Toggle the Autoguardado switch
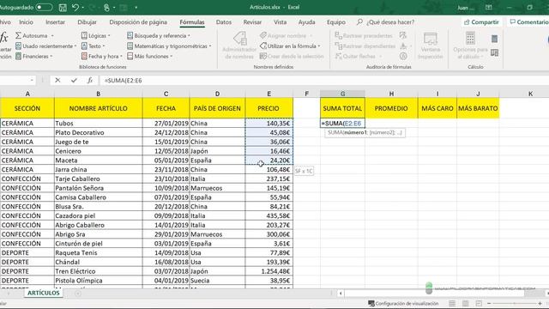 pos(44,7)
